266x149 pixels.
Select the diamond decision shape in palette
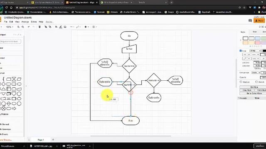pos(4,84)
